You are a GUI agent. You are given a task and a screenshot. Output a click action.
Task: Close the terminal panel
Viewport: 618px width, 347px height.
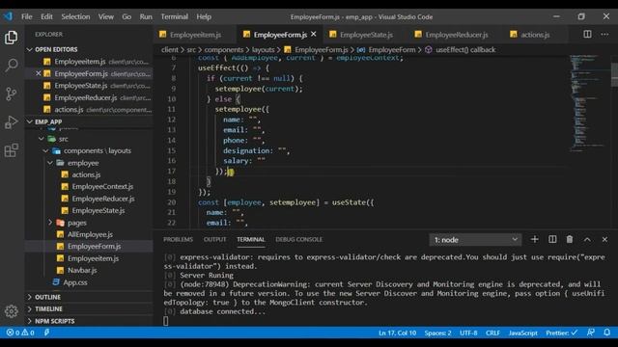click(x=604, y=239)
